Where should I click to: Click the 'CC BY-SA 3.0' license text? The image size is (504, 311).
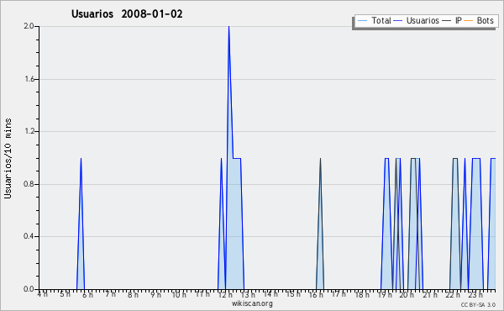point(478,304)
